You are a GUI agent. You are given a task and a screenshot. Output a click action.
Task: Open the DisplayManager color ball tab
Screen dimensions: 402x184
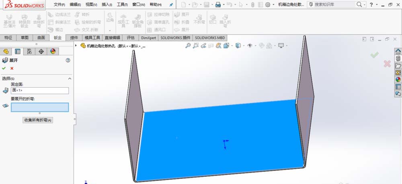click(x=53, y=51)
